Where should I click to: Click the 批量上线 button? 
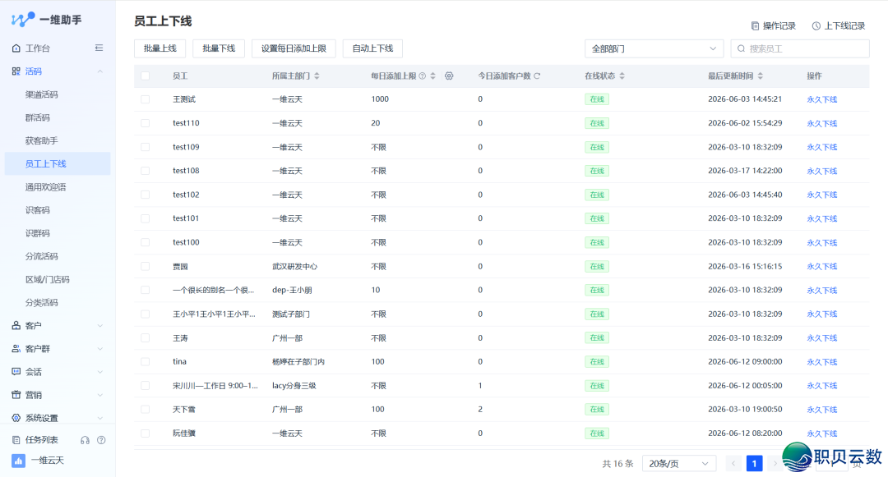tap(160, 48)
